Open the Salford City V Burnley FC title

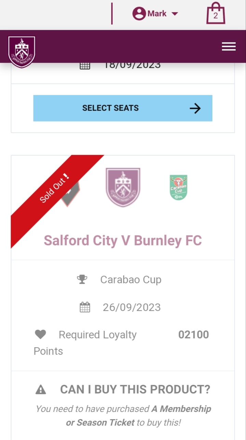click(x=123, y=240)
